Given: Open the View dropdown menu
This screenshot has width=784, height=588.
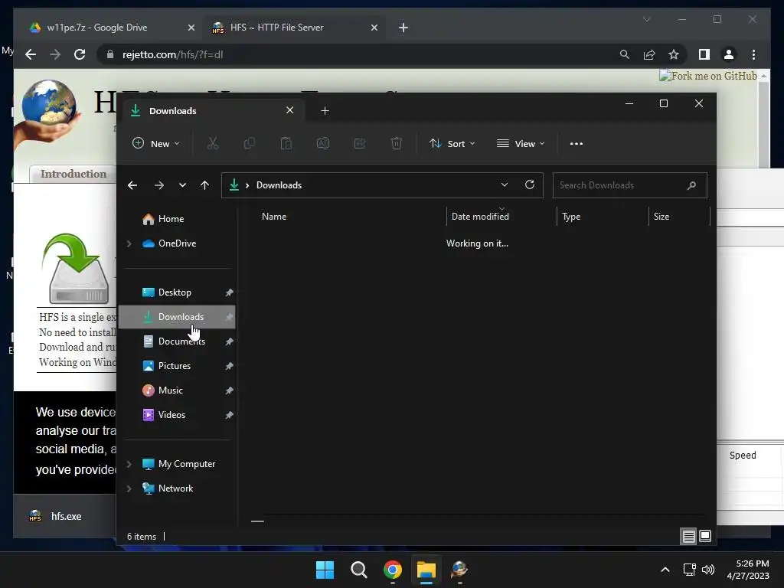Looking at the screenshot, I should pos(521,143).
